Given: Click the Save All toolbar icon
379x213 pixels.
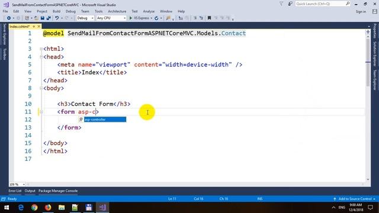Looking at the screenshot, I should (49, 18).
